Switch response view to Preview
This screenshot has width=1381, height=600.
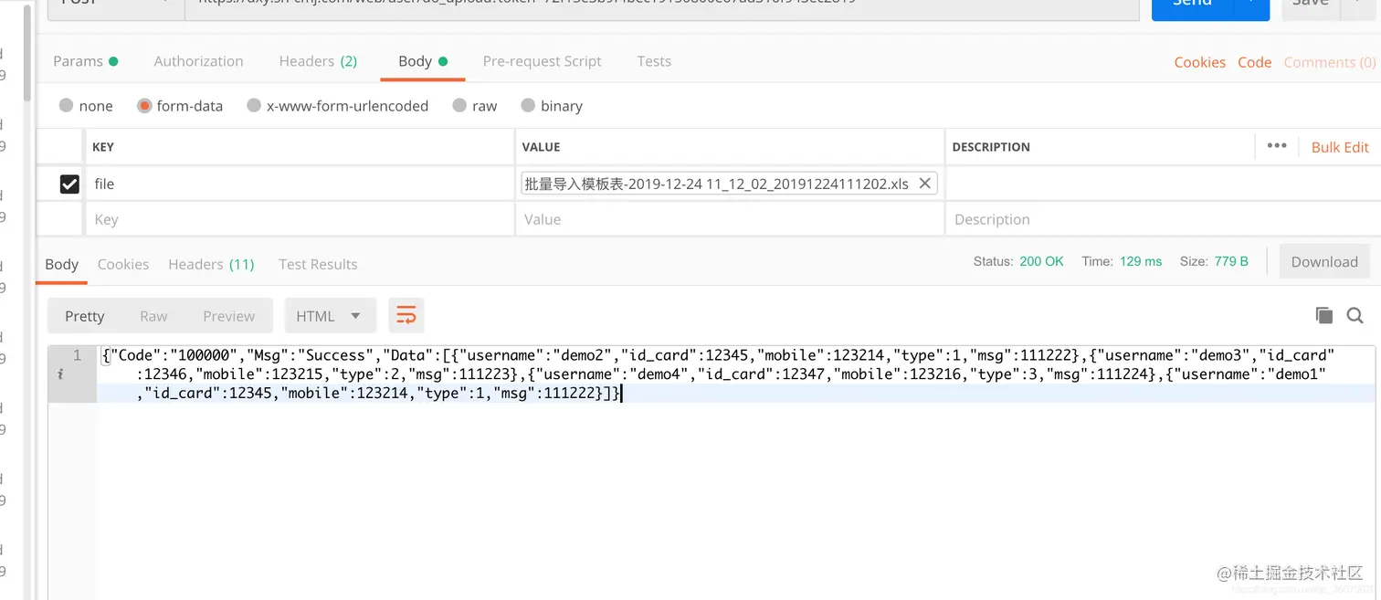(x=229, y=316)
